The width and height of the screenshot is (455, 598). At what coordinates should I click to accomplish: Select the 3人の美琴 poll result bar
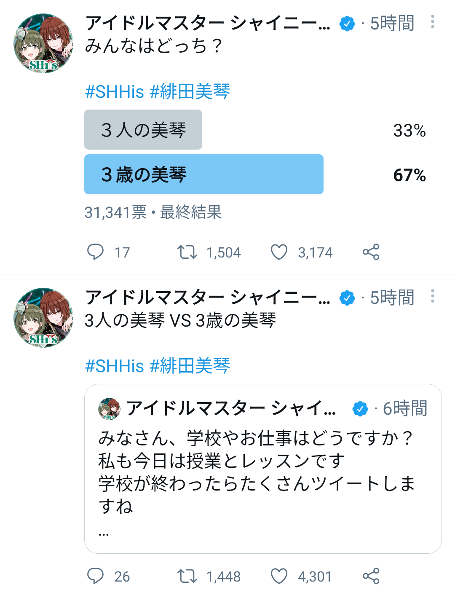(x=143, y=130)
